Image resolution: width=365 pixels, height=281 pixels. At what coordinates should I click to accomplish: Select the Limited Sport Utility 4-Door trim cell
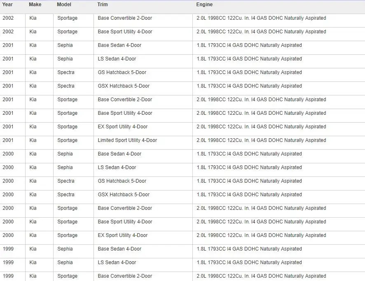coord(143,140)
